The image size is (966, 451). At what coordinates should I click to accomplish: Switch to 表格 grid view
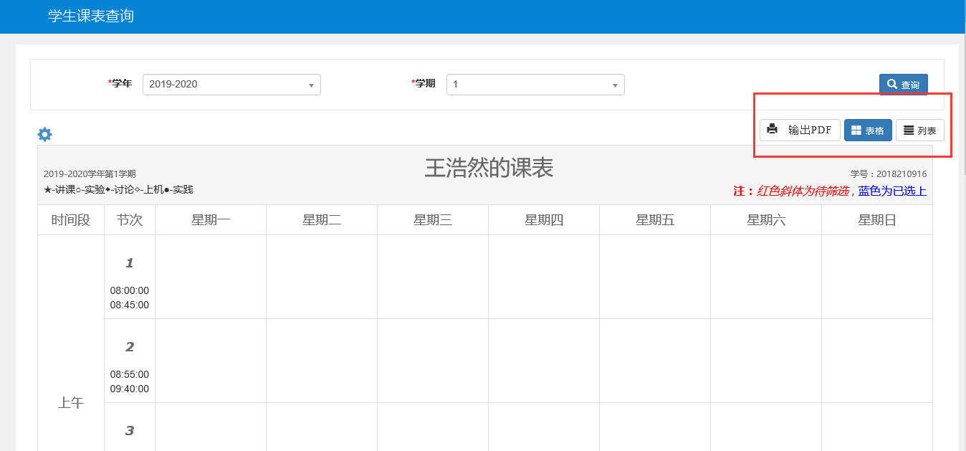point(868,130)
